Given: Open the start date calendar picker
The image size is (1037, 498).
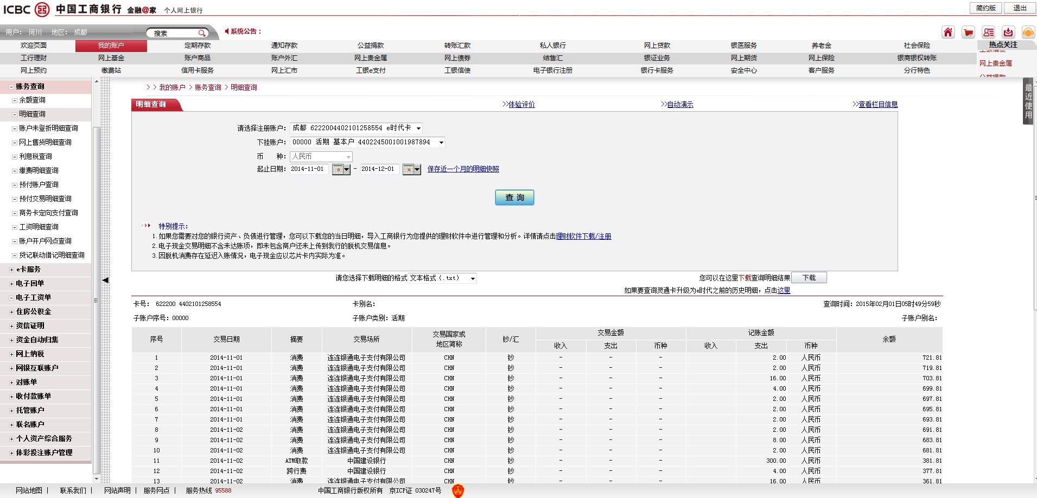Looking at the screenshot, I should pos(341,170).
